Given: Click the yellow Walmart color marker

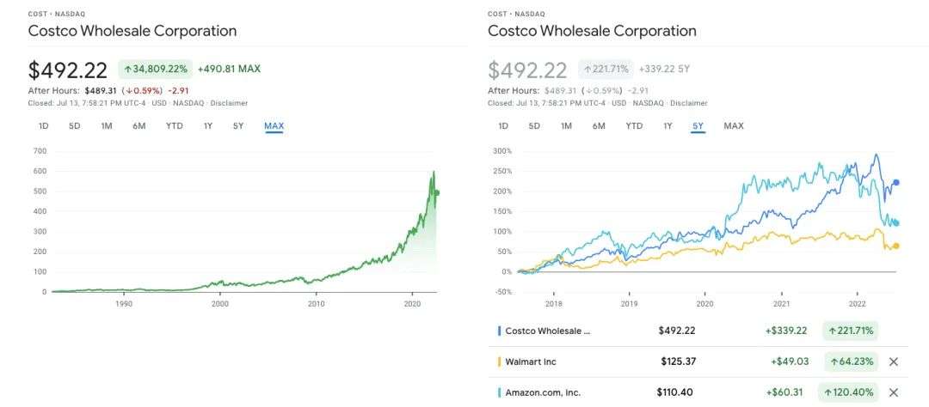Looking at the screenshot, I should point(499,361).
